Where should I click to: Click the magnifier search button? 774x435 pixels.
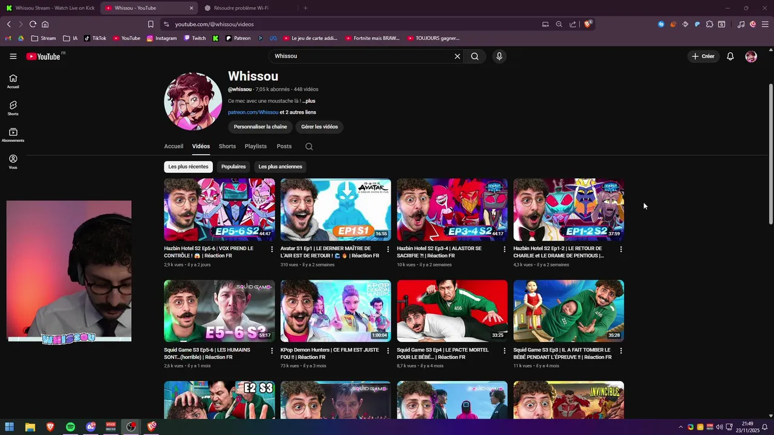coord(475,56)
